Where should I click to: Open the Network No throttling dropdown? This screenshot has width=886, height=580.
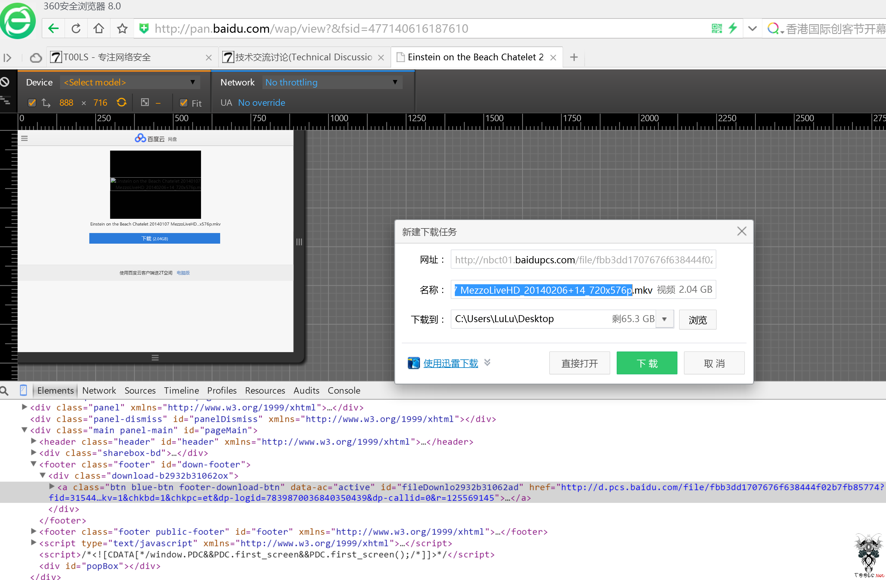tap(332, 82)
